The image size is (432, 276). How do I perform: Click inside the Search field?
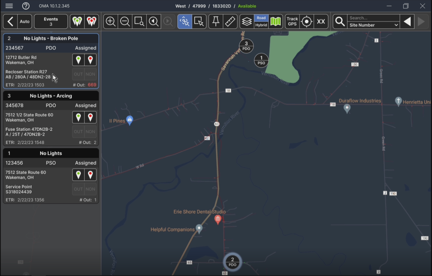pyautogui.click(x=373, y=18)
